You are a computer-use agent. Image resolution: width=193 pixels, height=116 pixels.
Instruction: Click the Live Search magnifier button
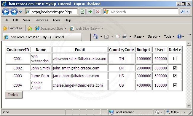183,12
